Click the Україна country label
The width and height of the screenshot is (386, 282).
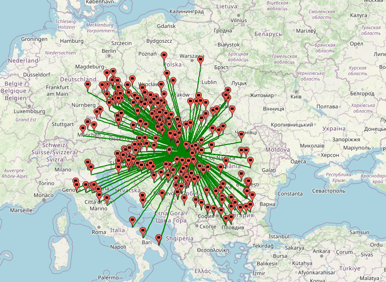334,129
